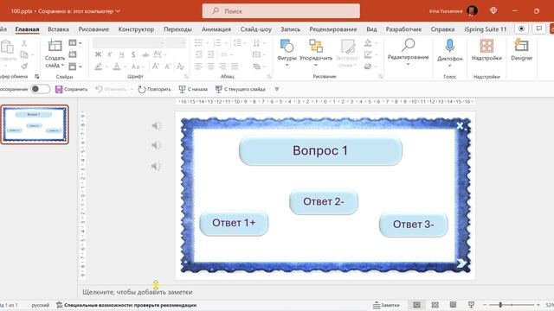Launch the Designer pane
The width and height of the screenshot is (554, 311).
click(x=521, y=50)
